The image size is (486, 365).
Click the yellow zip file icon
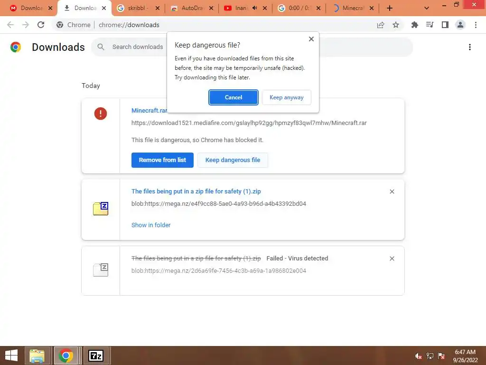[101, 209]
